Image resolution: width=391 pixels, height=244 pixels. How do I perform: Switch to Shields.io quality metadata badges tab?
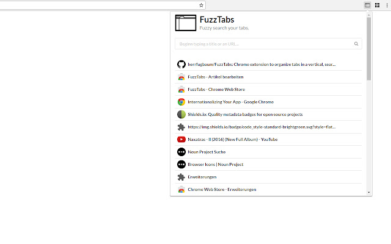pos(268,114)
